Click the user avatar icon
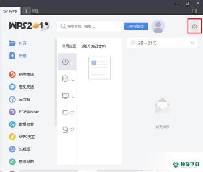This screenshot has height=172, width=203. pos(158,26)
